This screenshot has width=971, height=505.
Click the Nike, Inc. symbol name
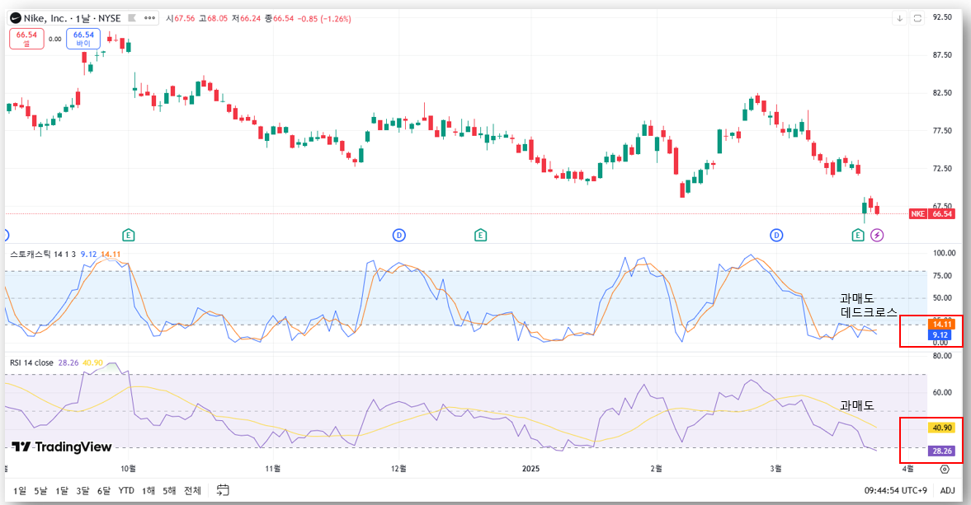(45, 19)
